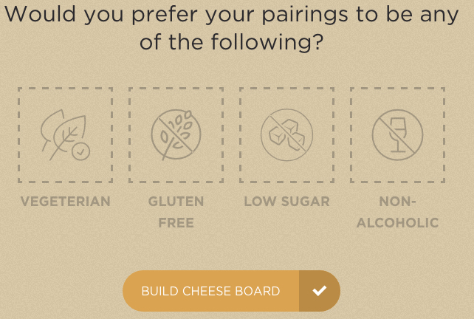
Task: Click the white checkmark on the orange button
Action: [x=319, y=291]
